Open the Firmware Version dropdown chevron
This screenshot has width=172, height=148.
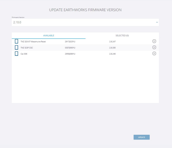(157, 22)
